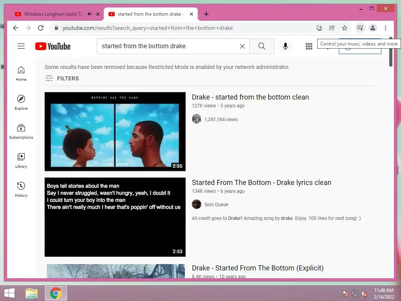The height and width of the screenshot is (301, 401).
Task: Close the Windows Longhorn build tab
Action: [98, 14]
